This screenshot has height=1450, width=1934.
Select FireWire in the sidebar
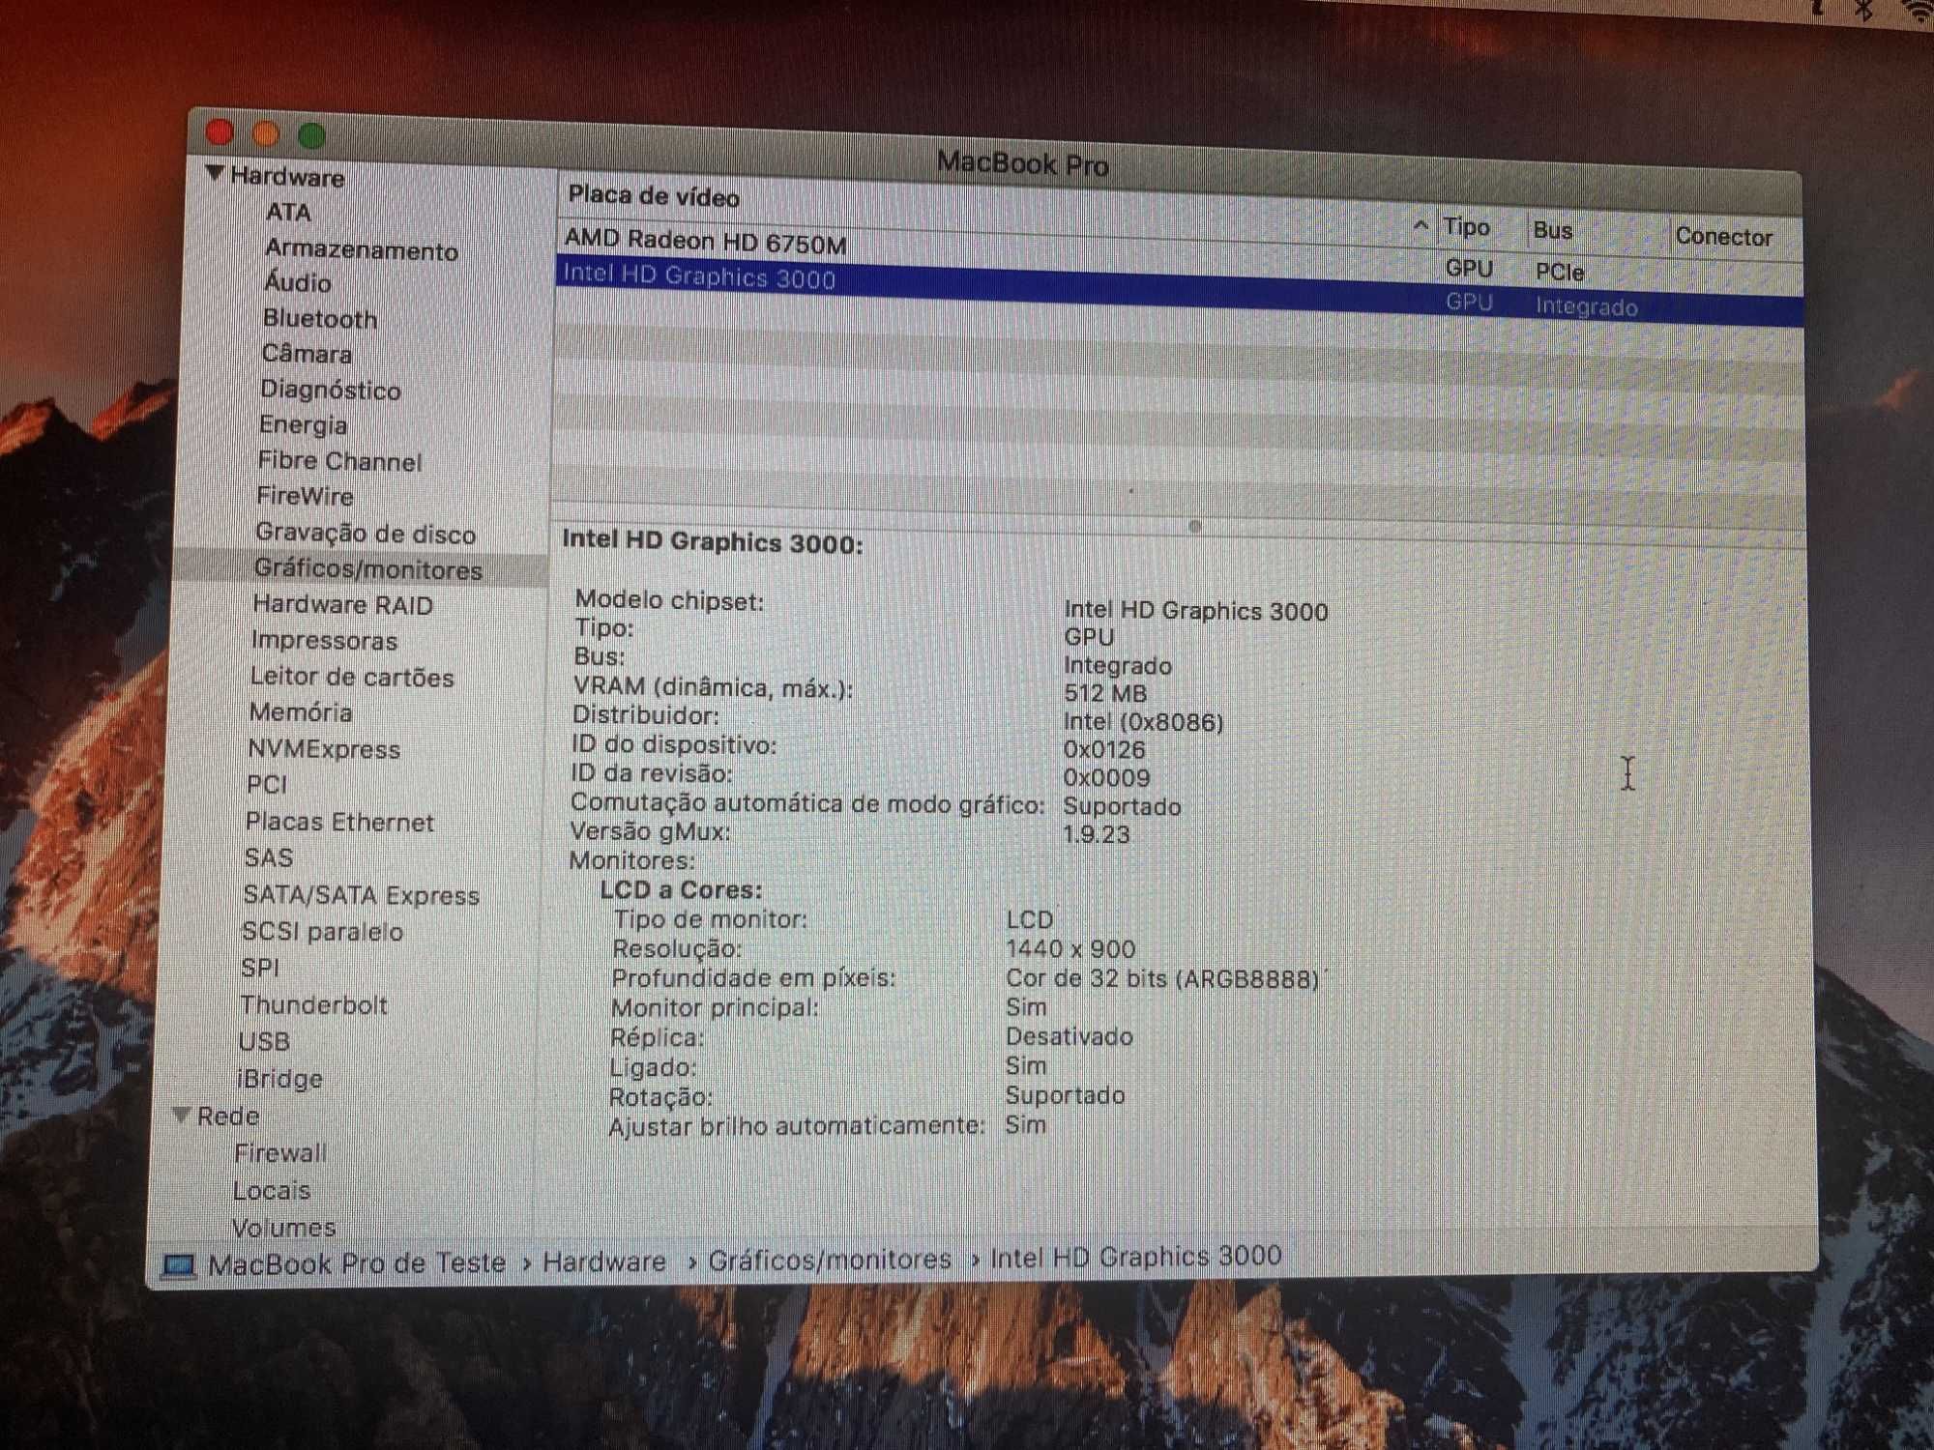pyautogui.click(x=305, y=496)
